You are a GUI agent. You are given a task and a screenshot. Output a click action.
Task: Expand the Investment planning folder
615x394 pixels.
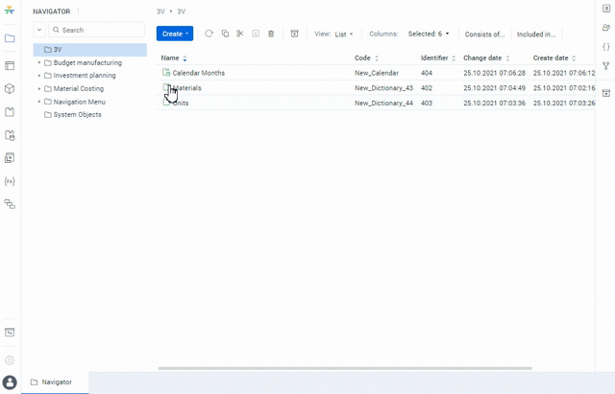[39, 76]
